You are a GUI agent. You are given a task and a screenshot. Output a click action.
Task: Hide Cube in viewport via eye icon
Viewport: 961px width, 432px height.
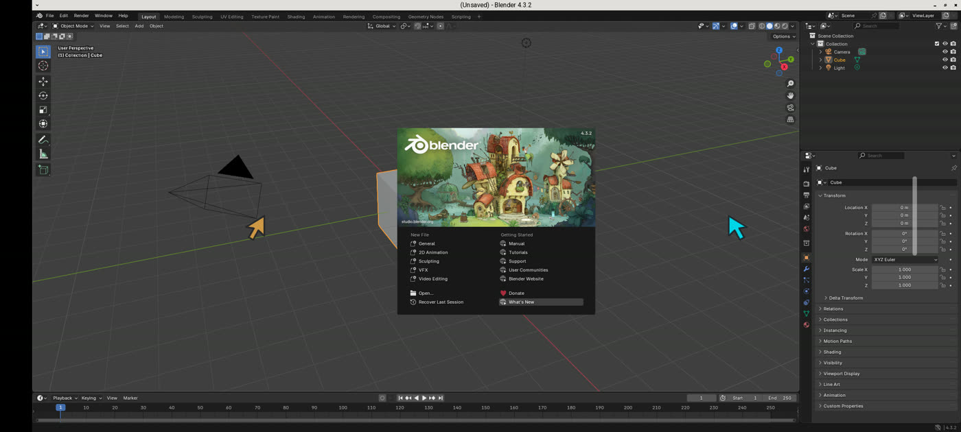point(945,60)
